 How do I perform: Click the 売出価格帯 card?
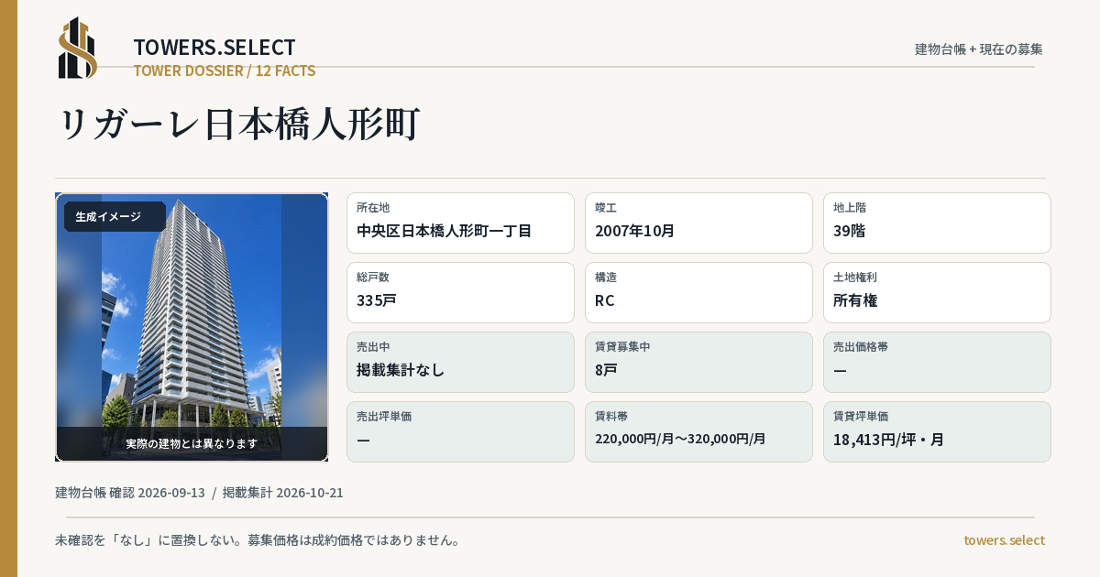click(x=937, y=362)
